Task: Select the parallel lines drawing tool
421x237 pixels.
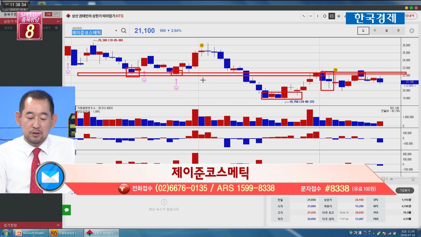Action: point(339,16)
